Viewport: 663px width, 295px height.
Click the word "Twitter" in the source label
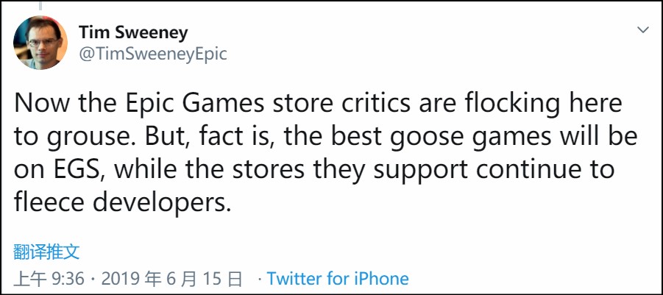point(296,279)
